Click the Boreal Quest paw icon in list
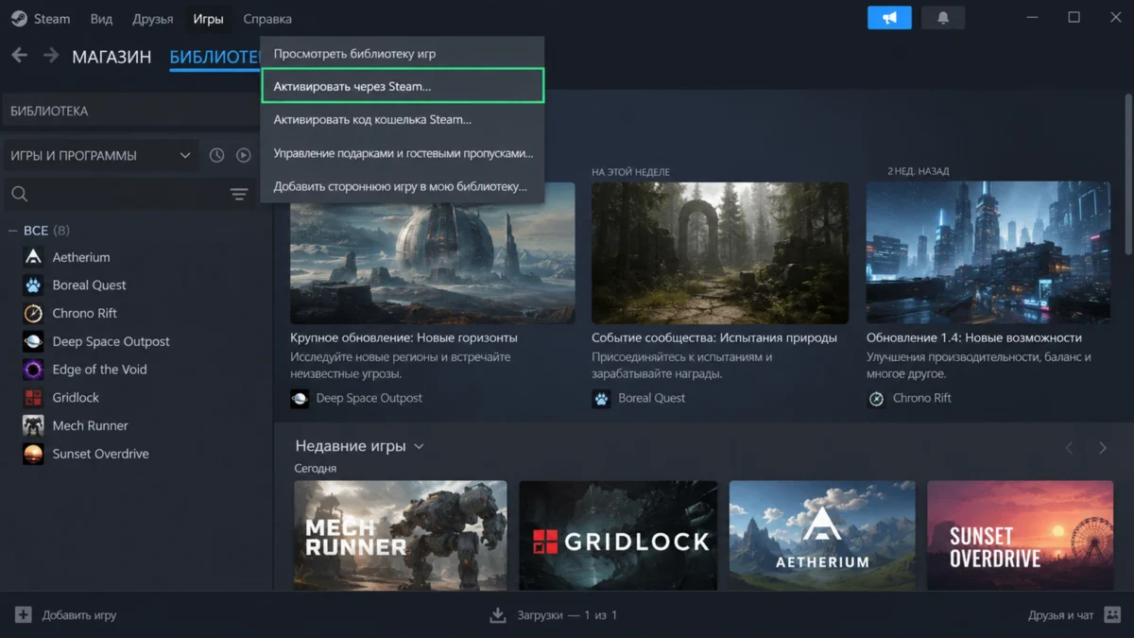Image resolution: width=1134 pixels, height=638 pixels. coord(33,285)
